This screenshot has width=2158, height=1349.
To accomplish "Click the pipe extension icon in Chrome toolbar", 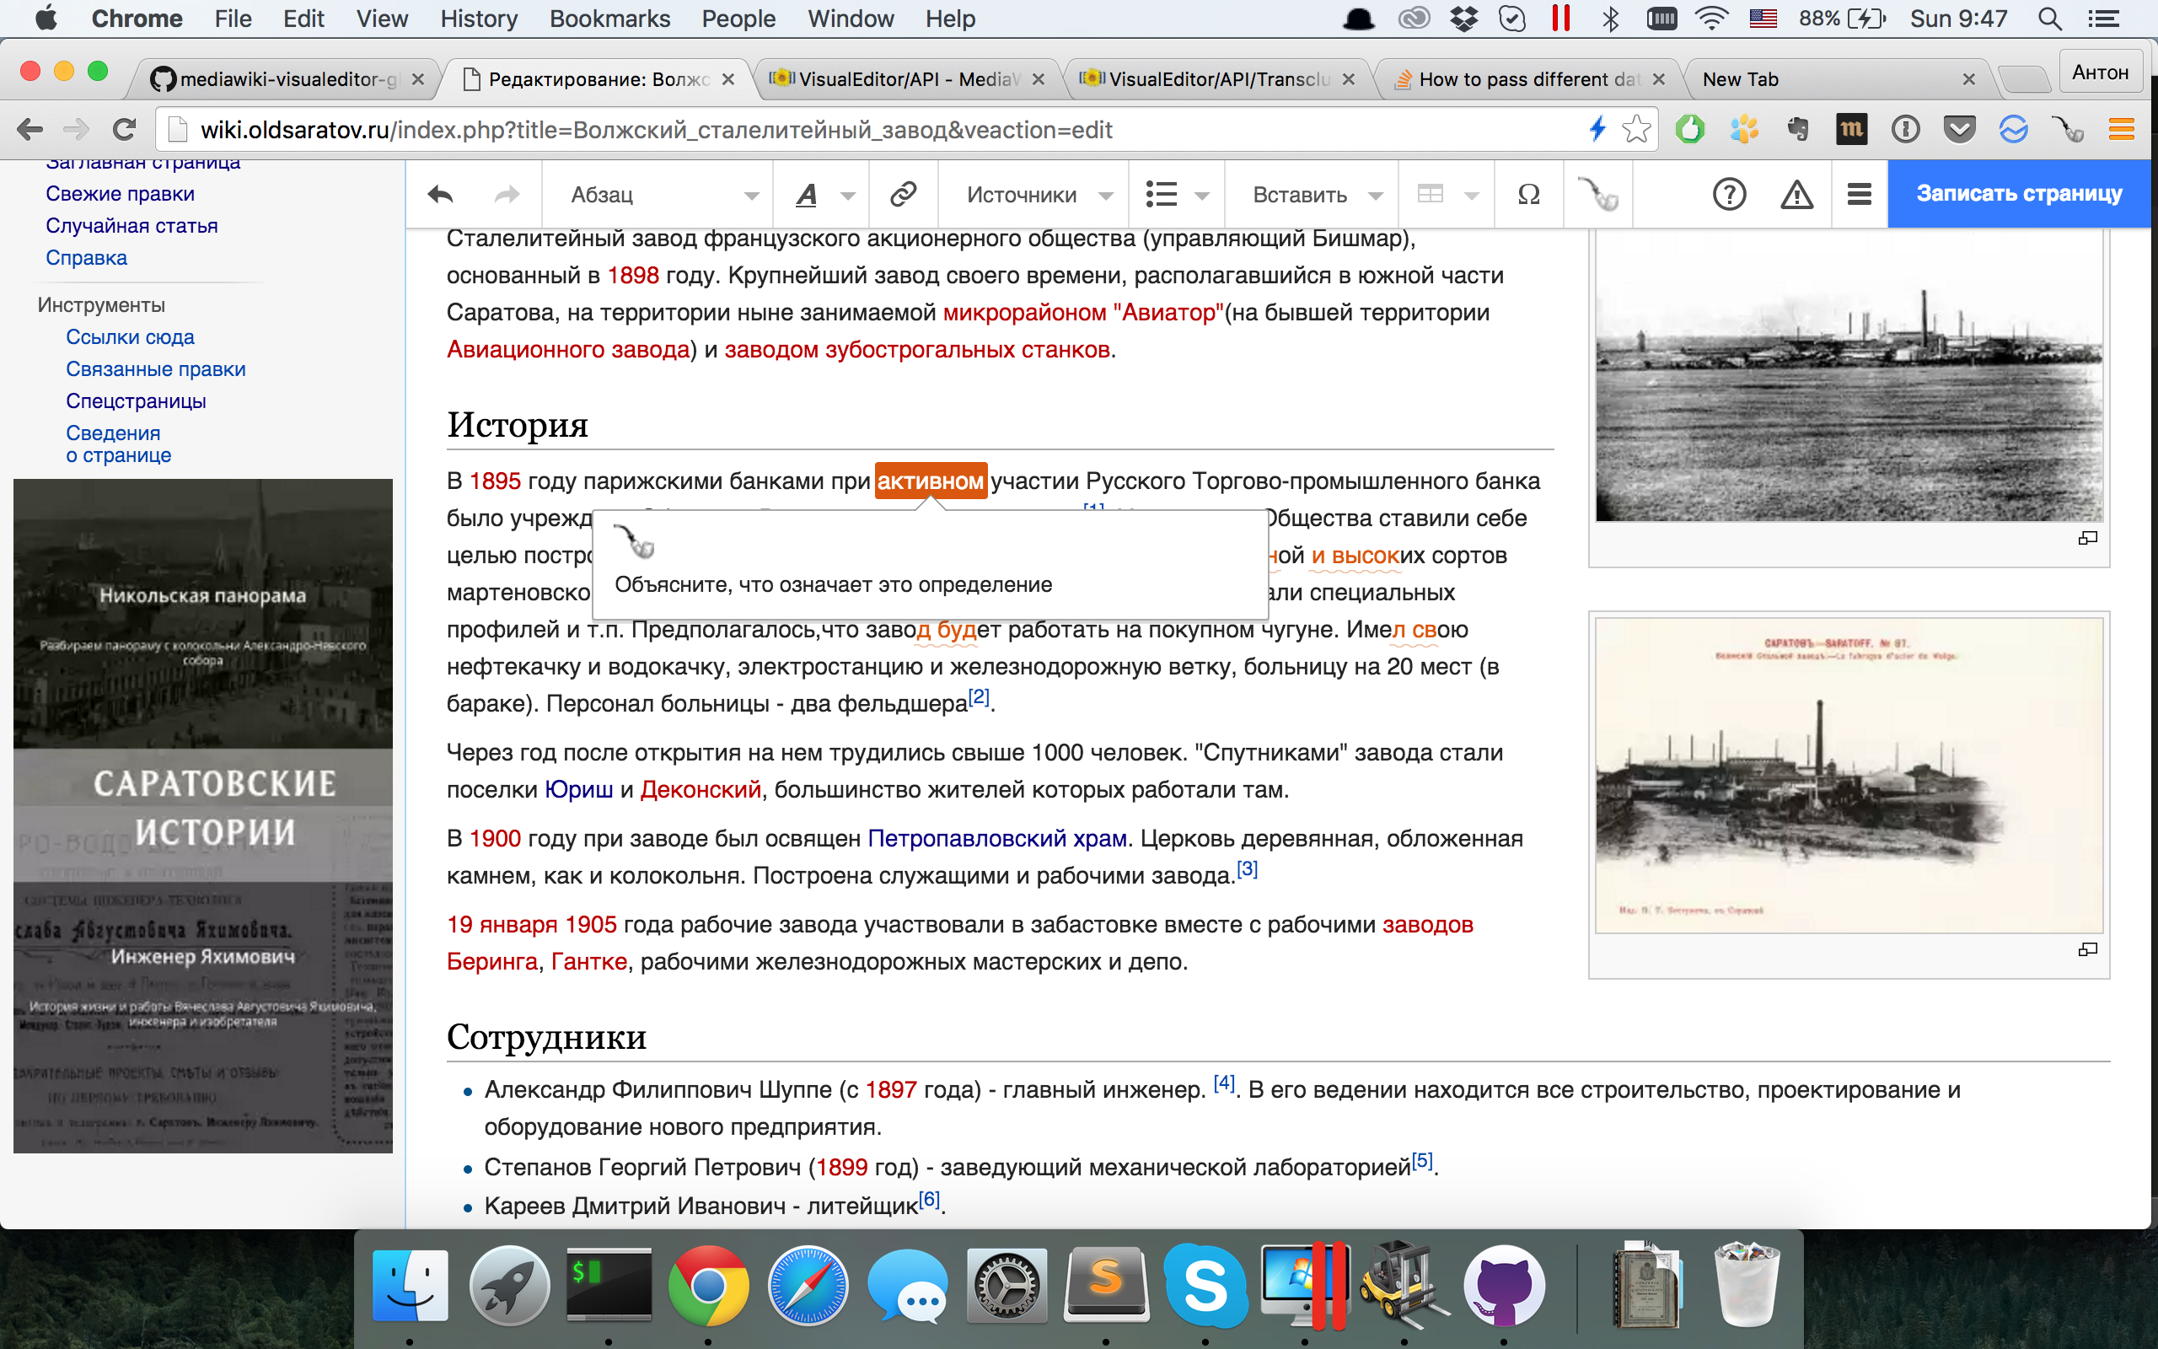I will point(2068,130).
